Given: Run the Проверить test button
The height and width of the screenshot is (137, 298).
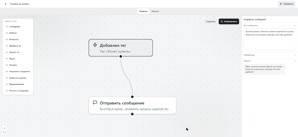Looking at the screenshot, I should 287,4.
